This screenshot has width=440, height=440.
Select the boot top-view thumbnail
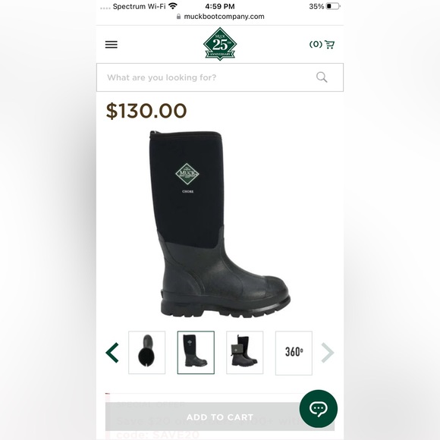coord(146,353)
